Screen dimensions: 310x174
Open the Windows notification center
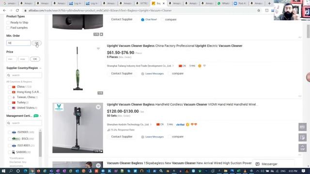304,171
